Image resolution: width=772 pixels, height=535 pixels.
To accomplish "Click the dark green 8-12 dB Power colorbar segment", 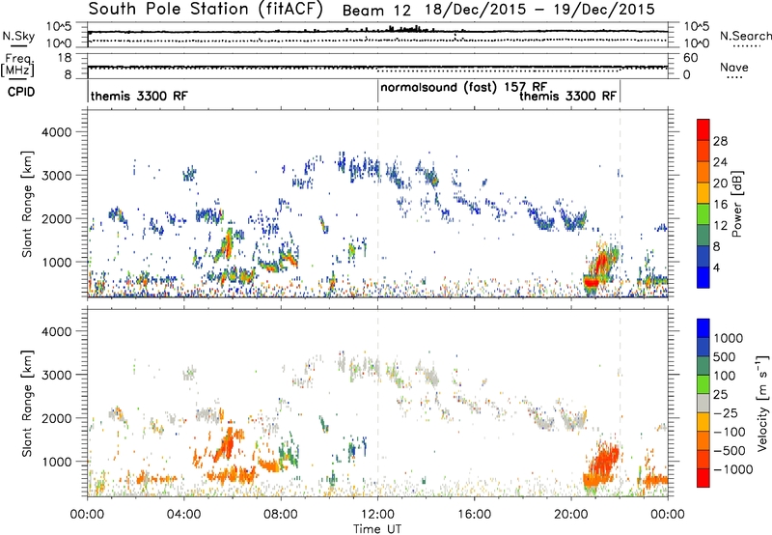I will pos(703,236).
